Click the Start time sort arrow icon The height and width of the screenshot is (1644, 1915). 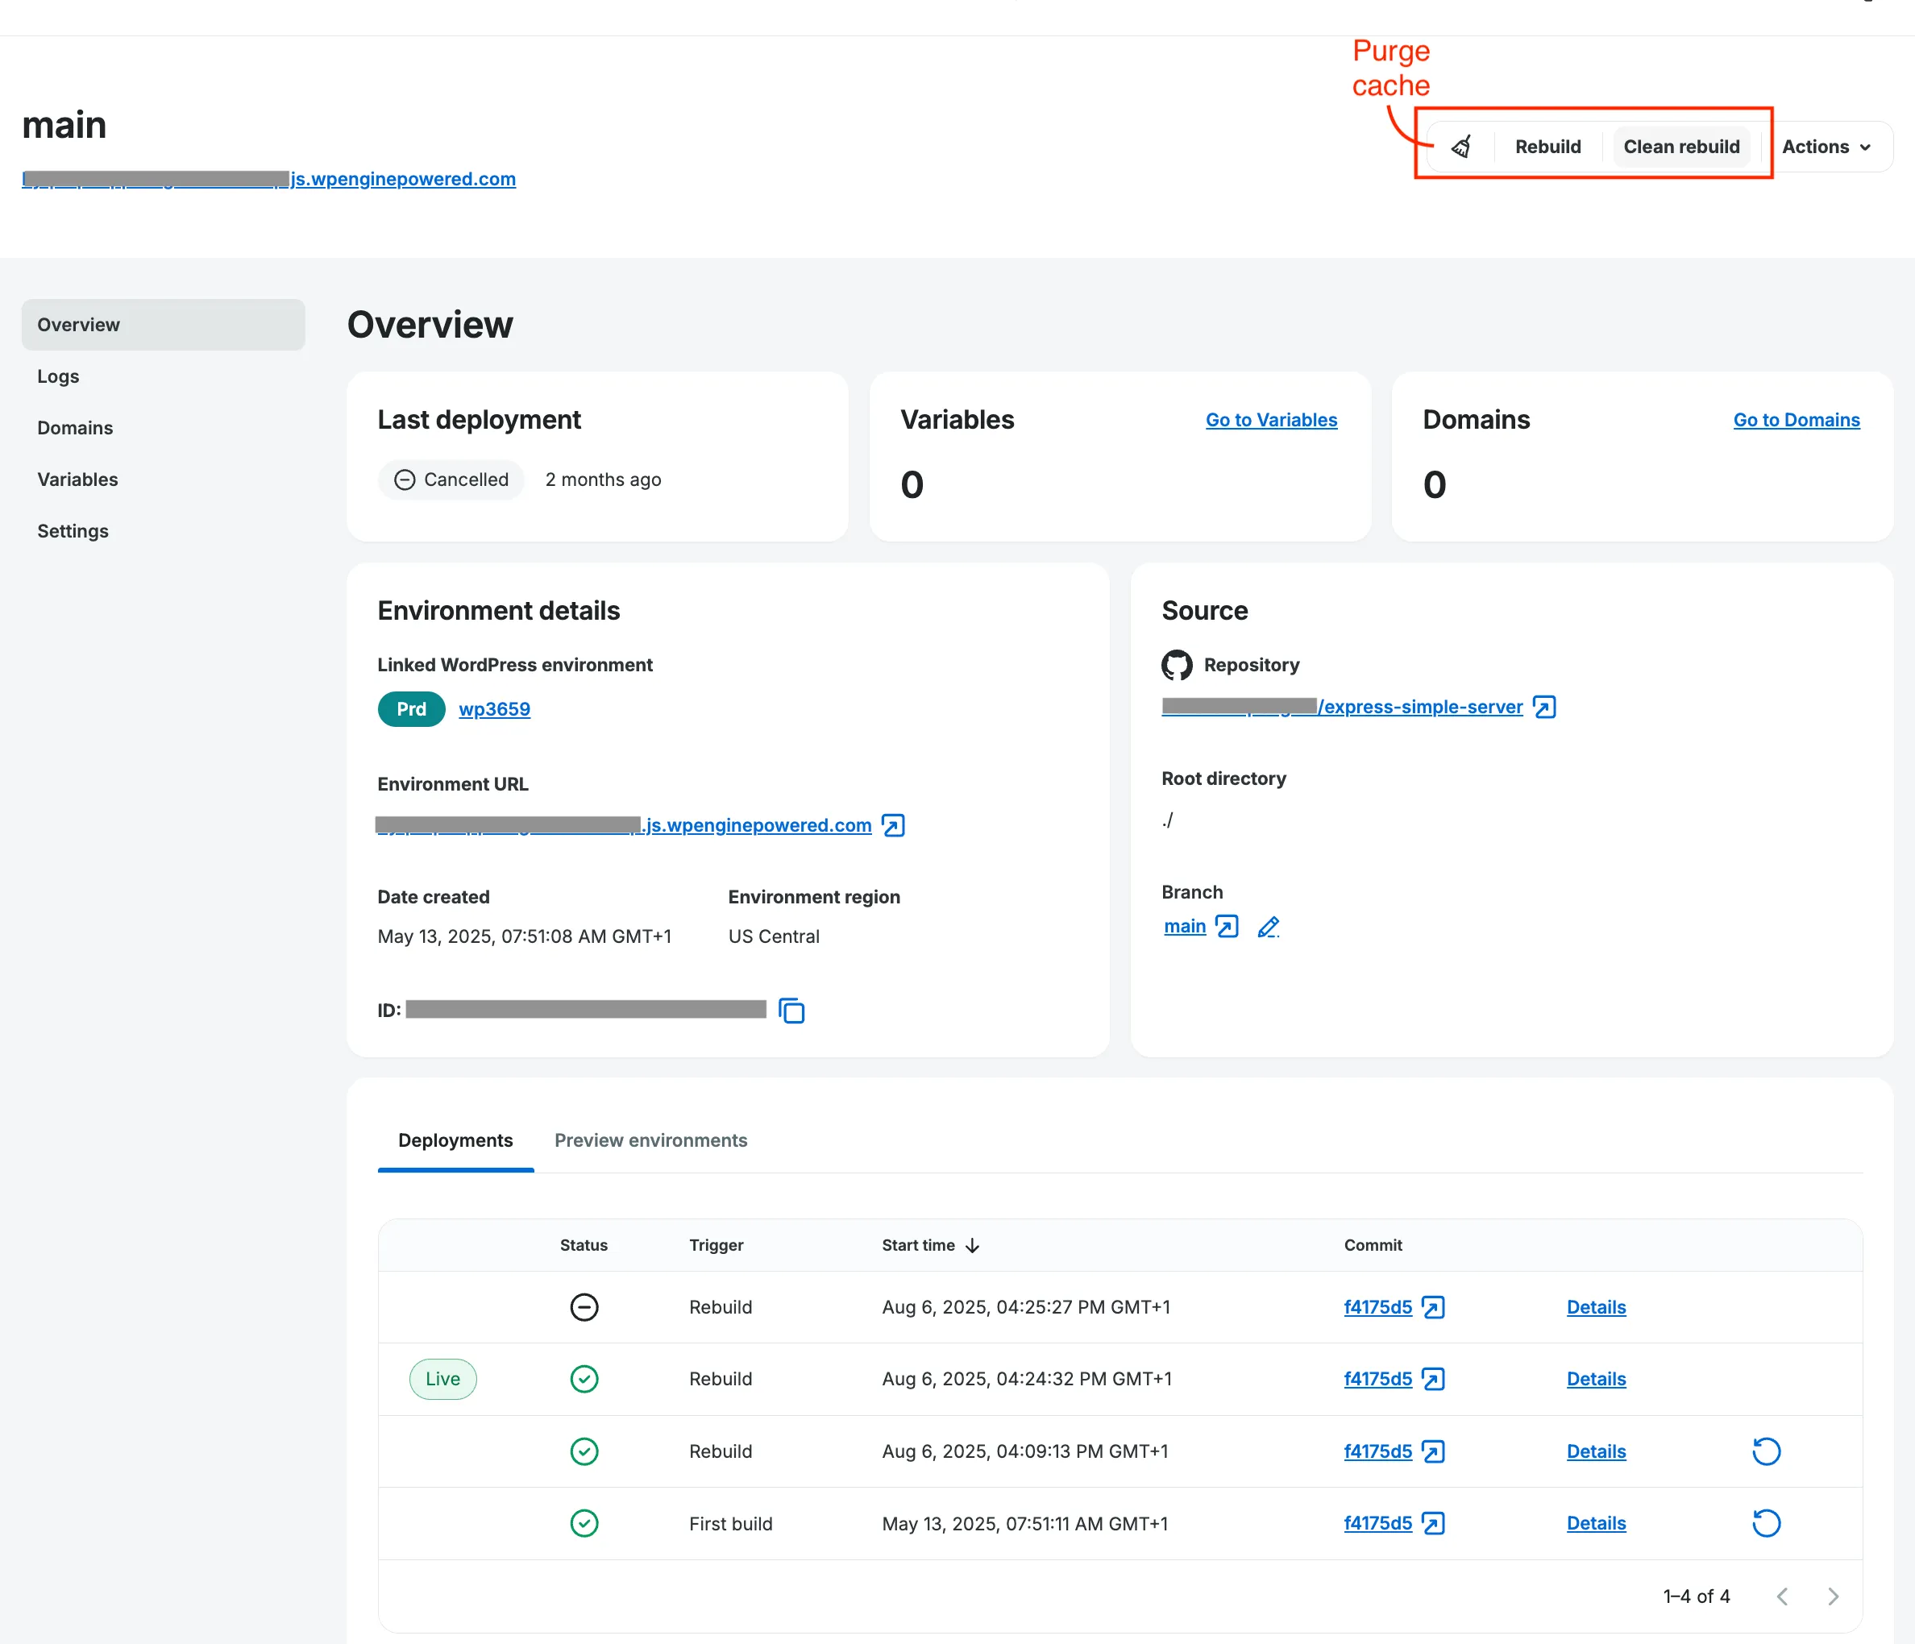pyautogui.click(x=972, y=1246)
